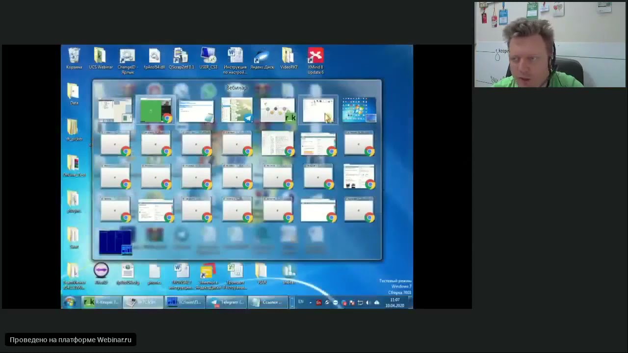This screenshot has height=353, width=628.
Task: Open the TeamViewer folder icon
Action: coord(74,276)
